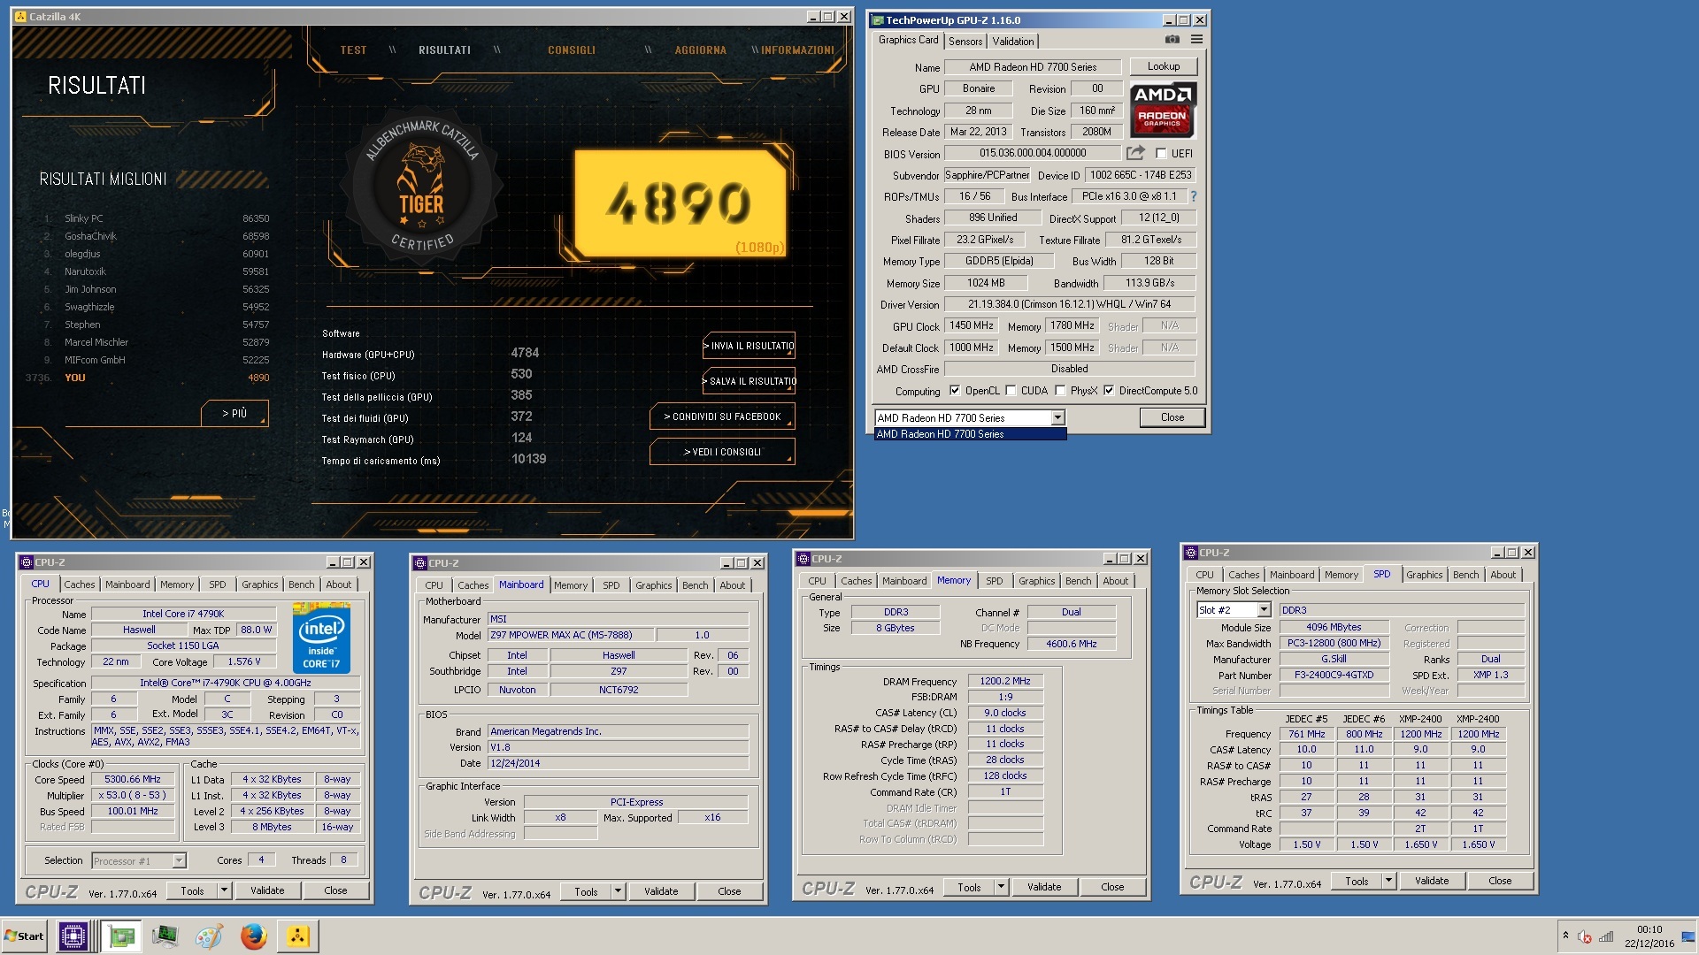Click the network signal tray icon

tap(1606, 936)
